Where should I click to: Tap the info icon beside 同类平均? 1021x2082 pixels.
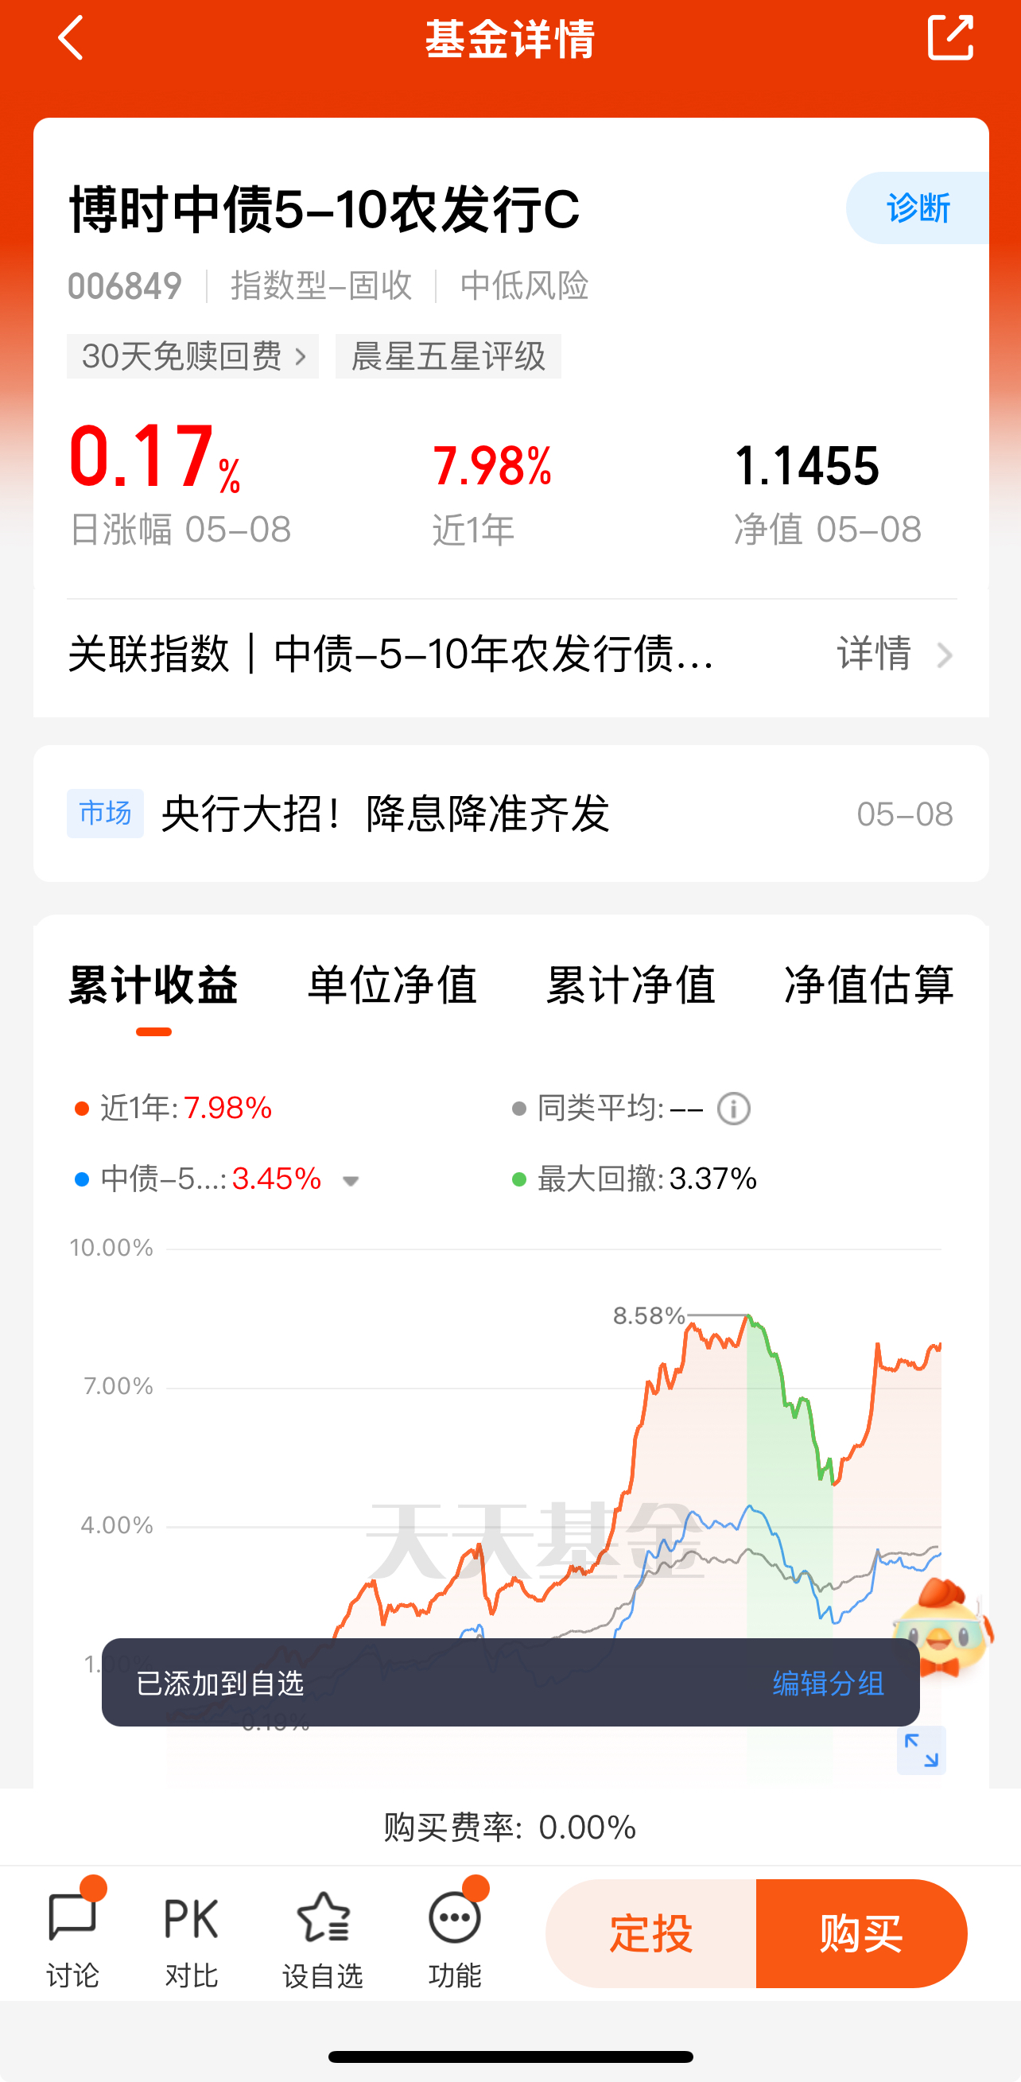click(x=734, y=1108)
